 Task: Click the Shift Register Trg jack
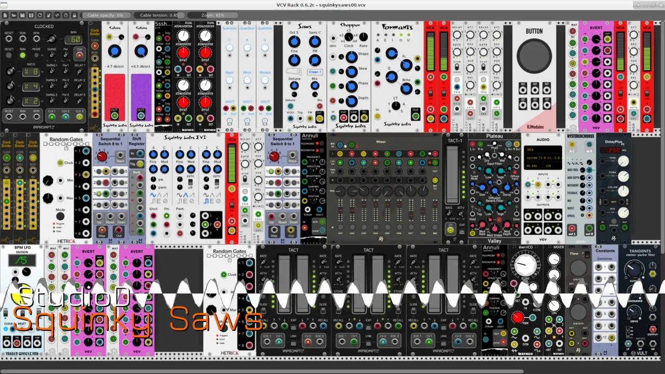click(141, 164)
